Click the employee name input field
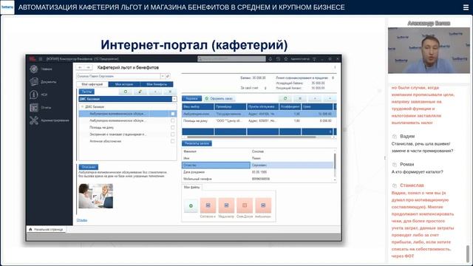 click(118, 76)
